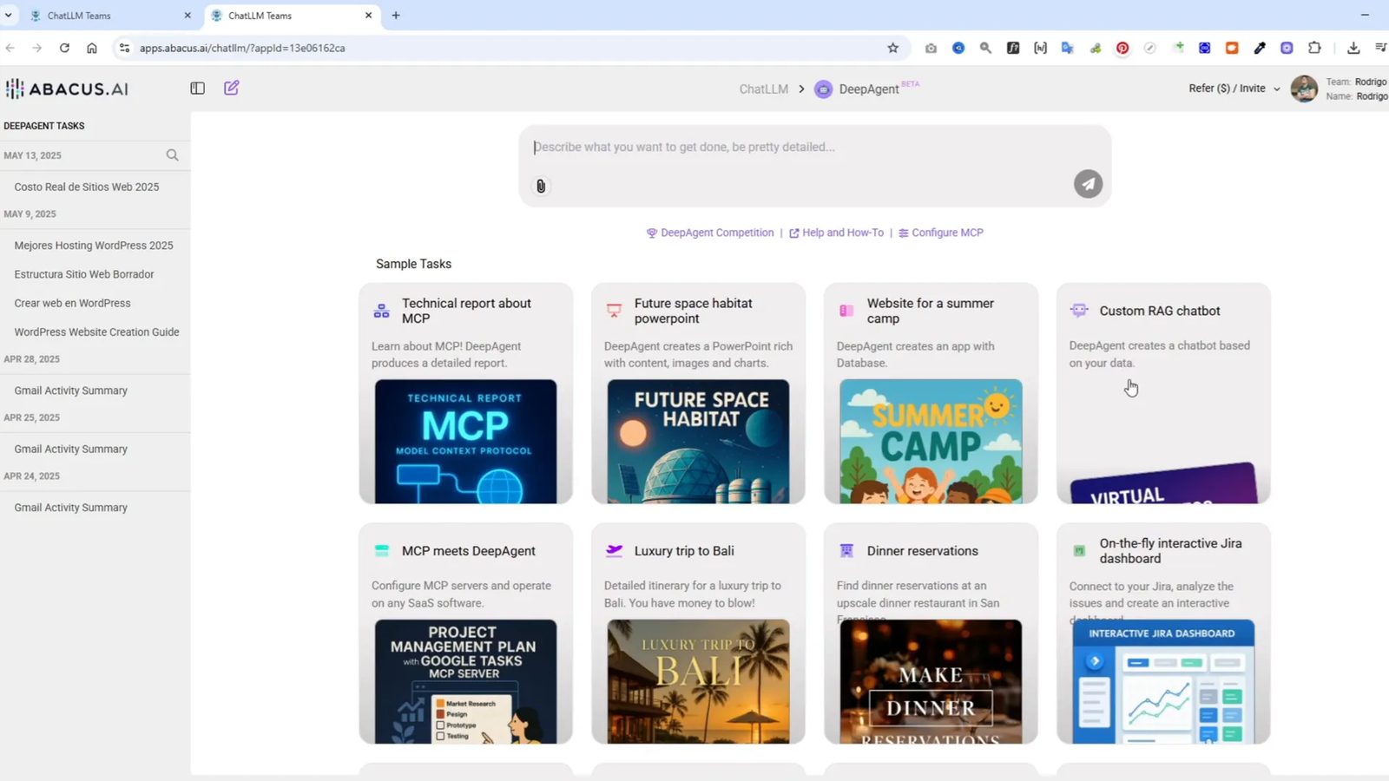Viewport: 1389px width, 781px height.
Task: Open the Configure MCP link
Action: 948,232
